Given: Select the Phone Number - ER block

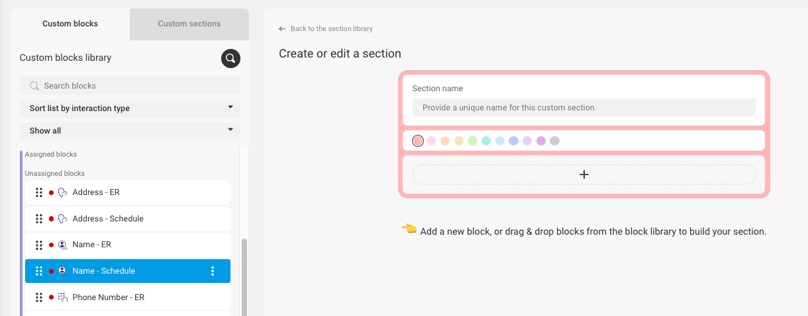Looking at the screenshot, I should coord(128,297).
